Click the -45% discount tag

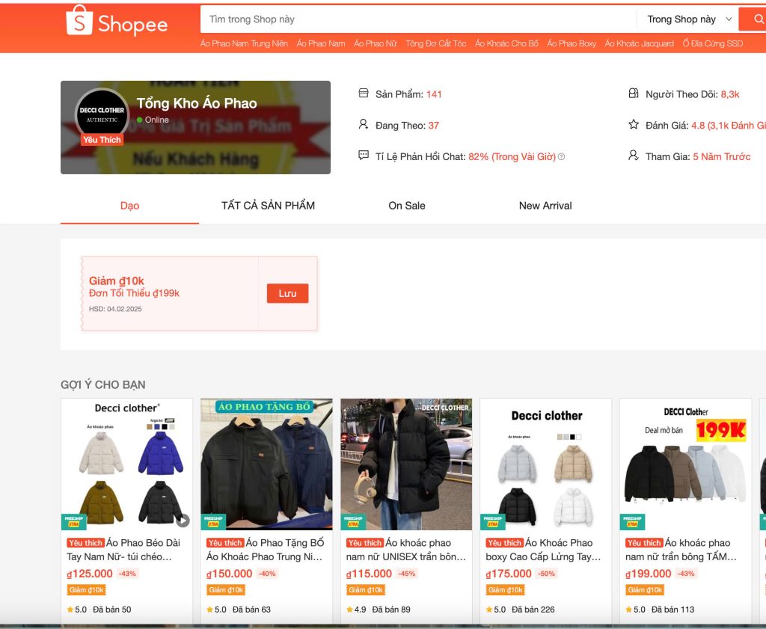tap(407, 574)
